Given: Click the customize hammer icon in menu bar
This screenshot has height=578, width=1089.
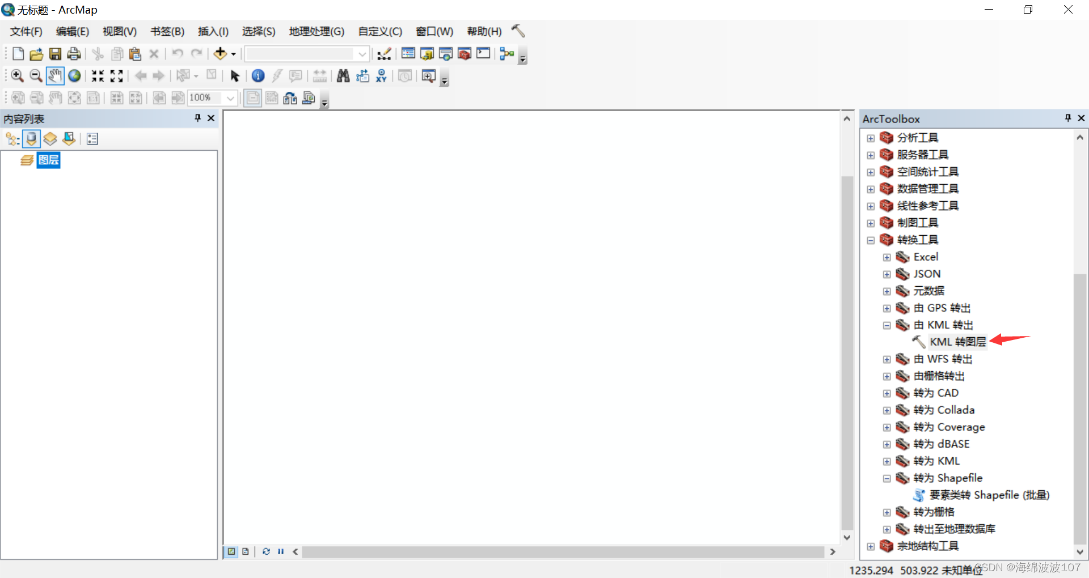Looking at the screenshot, I should (x=518, y=31).
